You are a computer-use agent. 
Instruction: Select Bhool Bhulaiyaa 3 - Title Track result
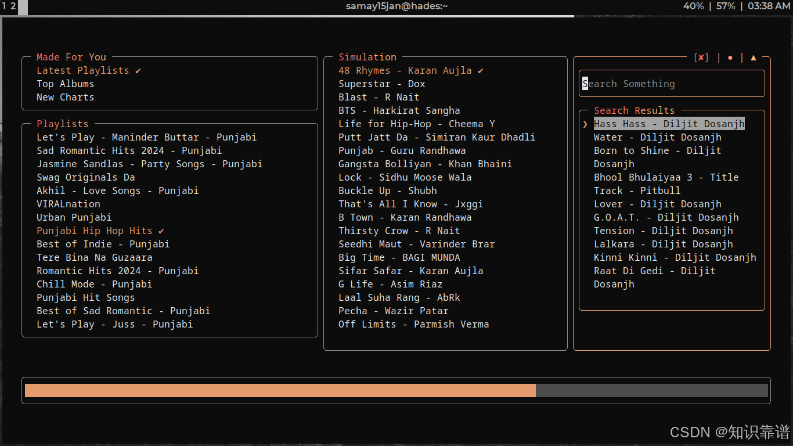point(666,184)
